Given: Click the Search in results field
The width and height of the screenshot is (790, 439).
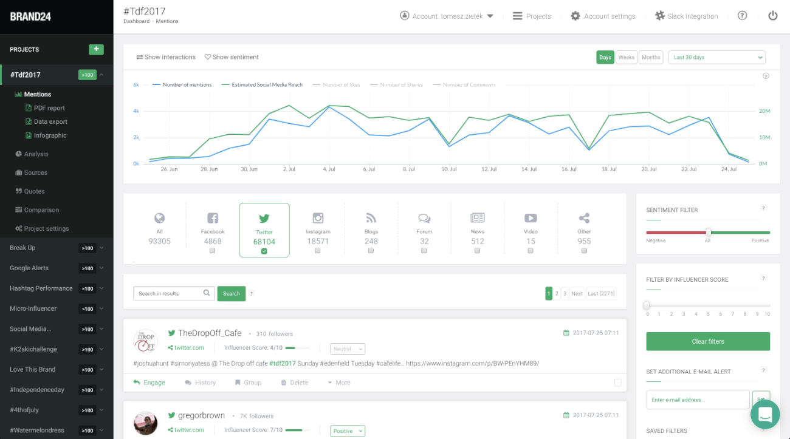Looking at the screenshot, I should (174, 293).
